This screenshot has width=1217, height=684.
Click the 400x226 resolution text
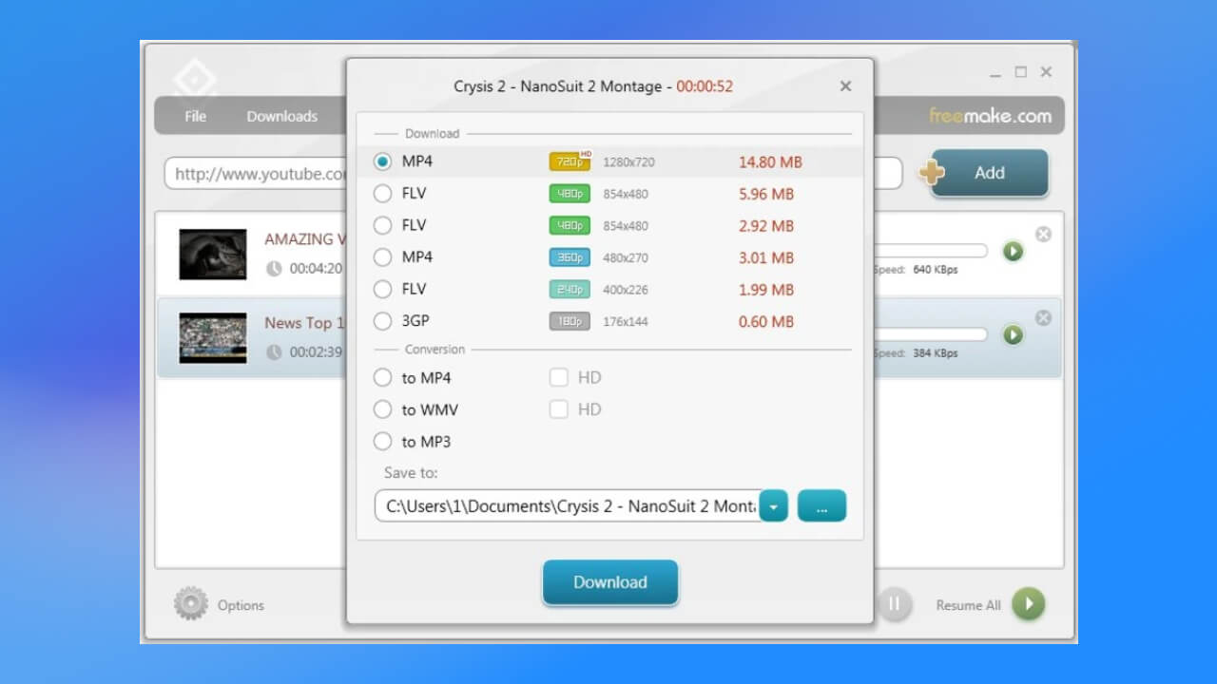click(626, 290)
